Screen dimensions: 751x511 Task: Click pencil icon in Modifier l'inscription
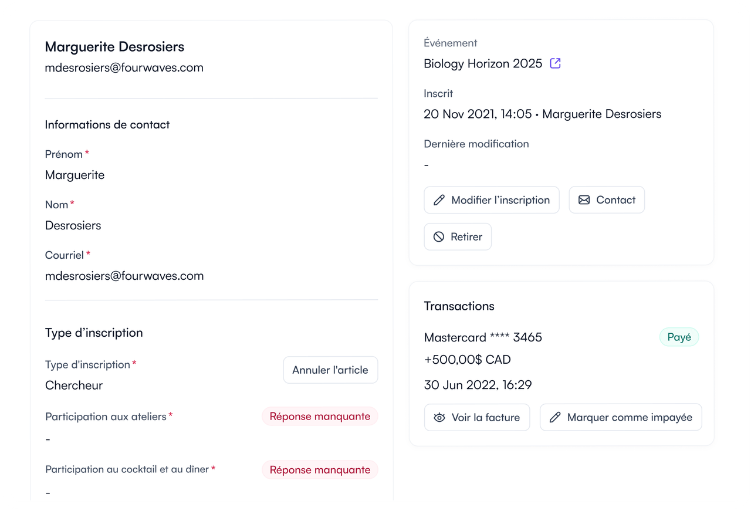(x=439, y=200)
